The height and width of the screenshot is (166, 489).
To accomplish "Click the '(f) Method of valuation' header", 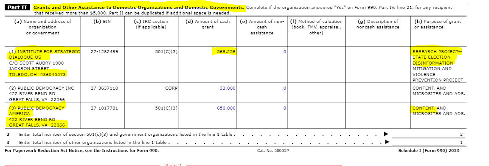I will [316, 28].
